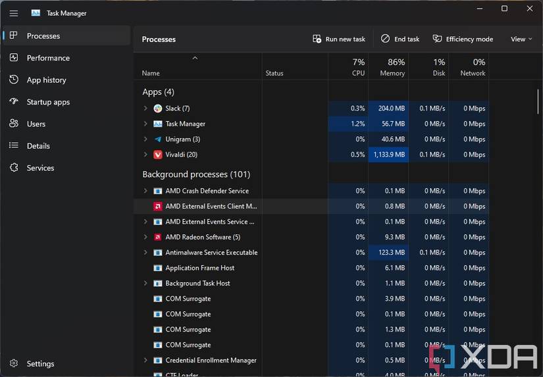The height and width of the screenshot is (377, 543).
Task: Click the Vivaldi app icon
Action: point(157,155)
